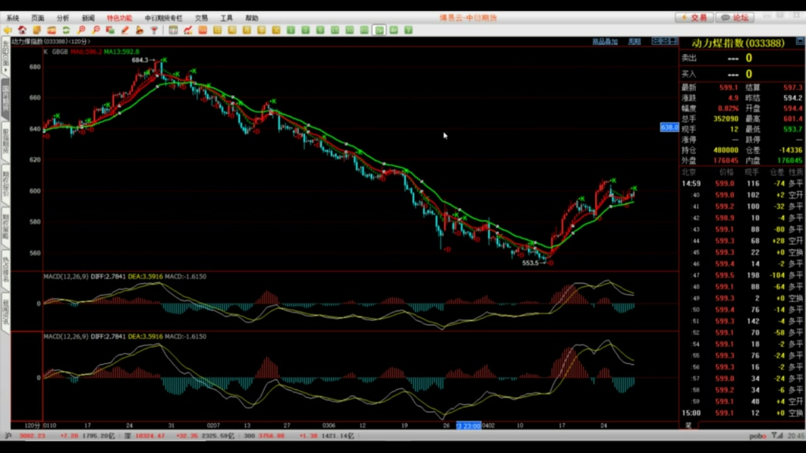This screenshot has width=806, height=453.
Task: Select the pencil drawing tool icon
Action: 125,30
